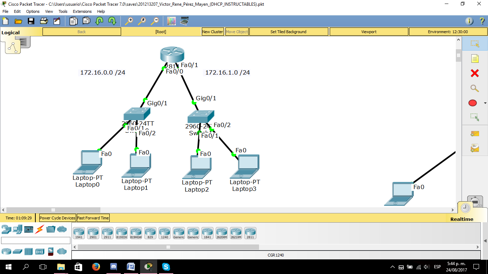Choose Routers subcategory icon

[6, 251]
